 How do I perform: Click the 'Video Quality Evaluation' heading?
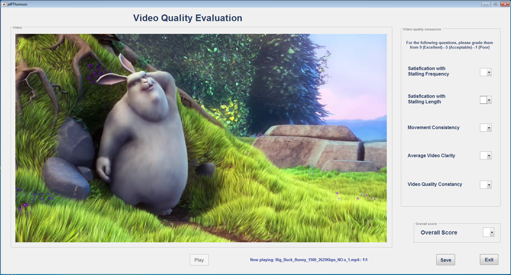click(188, 18)
